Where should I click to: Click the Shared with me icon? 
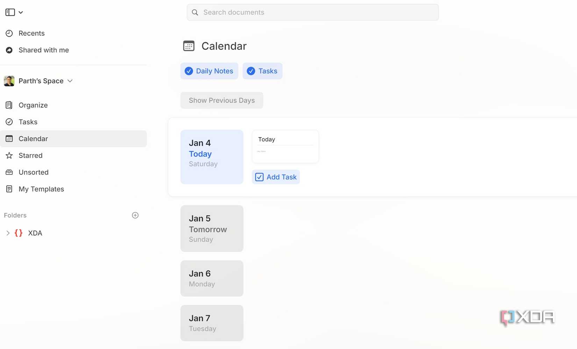click(9, 50)
